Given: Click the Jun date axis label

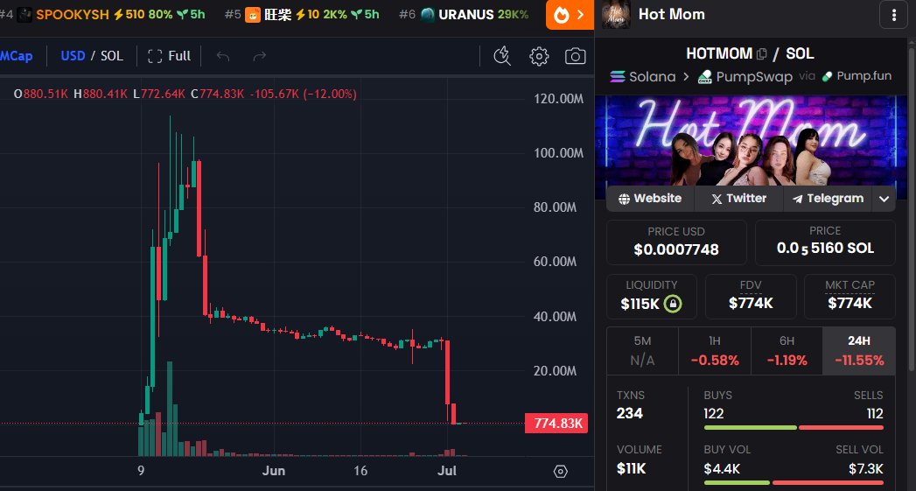Looking at the screenshot, I should point(273,471).
